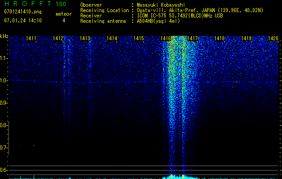Select the filename 0701241410.png
Screen dimensions: 282x179
[x=23, y=12]
